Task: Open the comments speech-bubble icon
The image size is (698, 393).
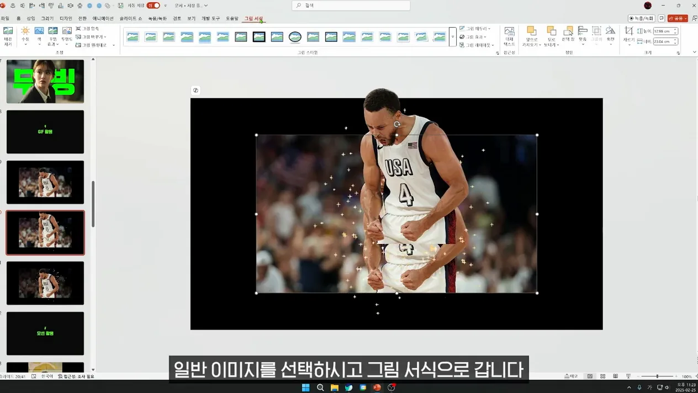Action: pyautogui.click(x=661, y=18)
